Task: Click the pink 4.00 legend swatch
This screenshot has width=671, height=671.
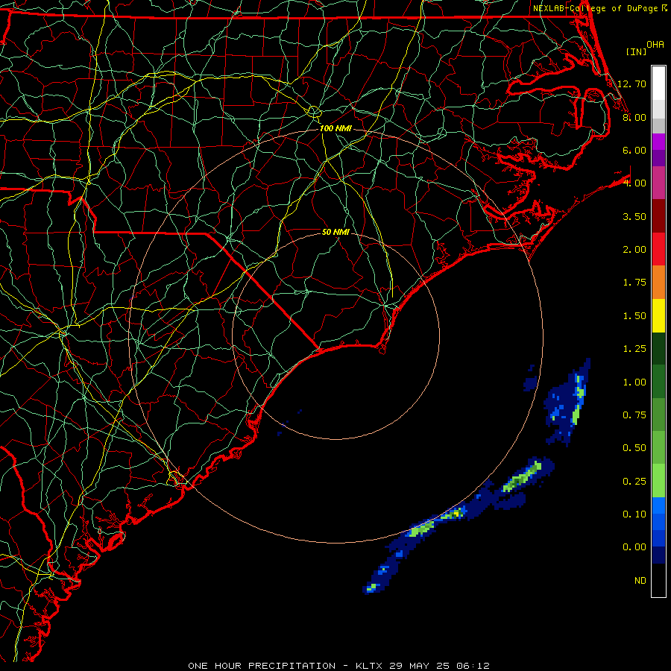Action: click(658, 183)
